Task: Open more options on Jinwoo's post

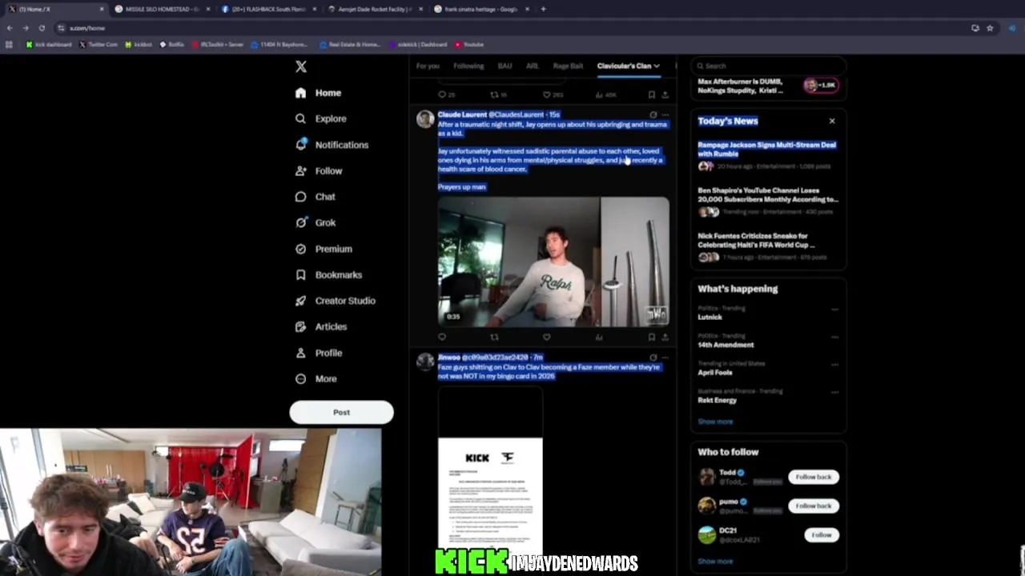Action: 665,358
